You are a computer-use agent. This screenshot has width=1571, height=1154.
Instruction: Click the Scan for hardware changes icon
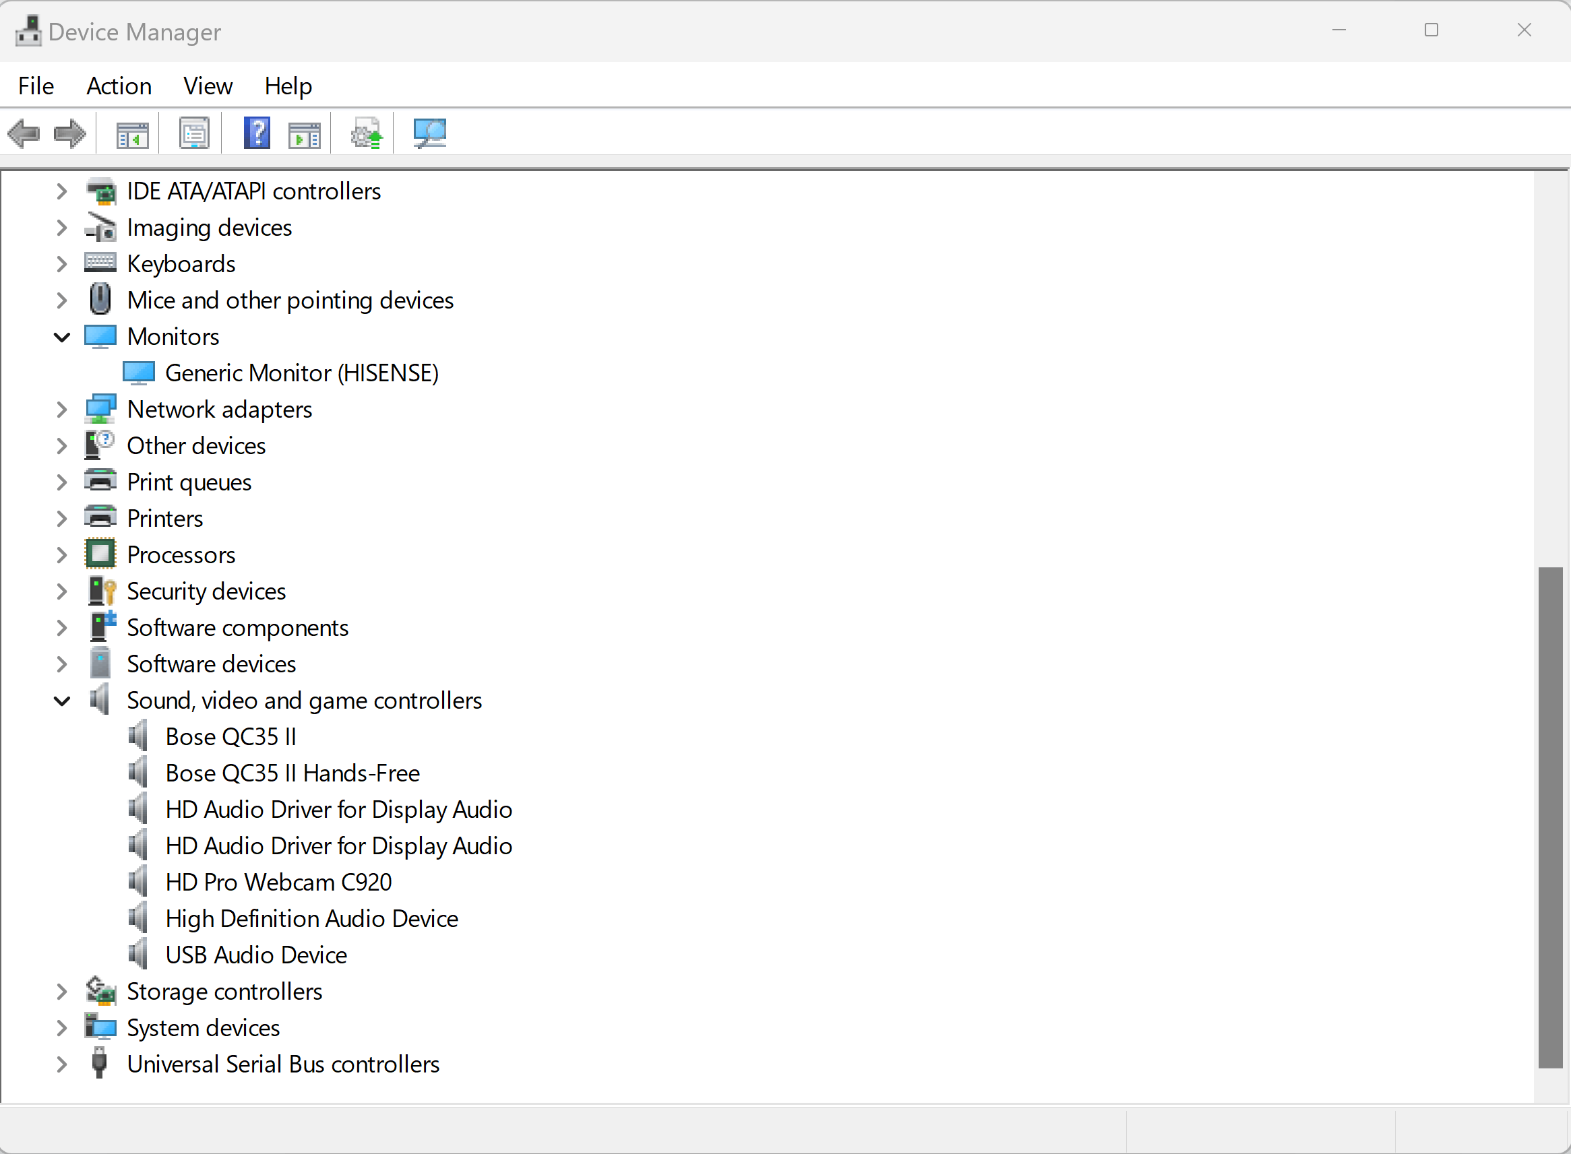(x=429, y=133)
